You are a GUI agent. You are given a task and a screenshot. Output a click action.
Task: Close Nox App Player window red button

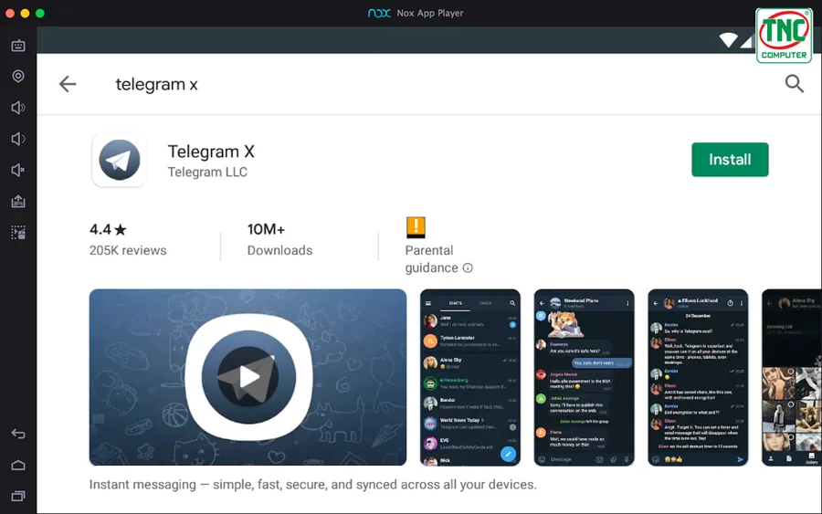tap(10, 13)
